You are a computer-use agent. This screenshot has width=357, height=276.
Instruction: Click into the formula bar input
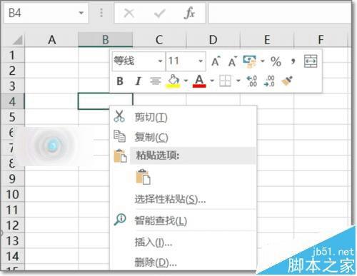(x=280, y=13)
